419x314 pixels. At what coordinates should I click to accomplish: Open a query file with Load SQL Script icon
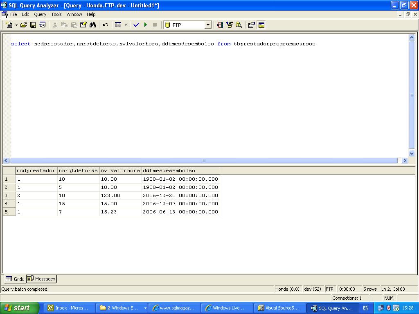pos(24,25)
